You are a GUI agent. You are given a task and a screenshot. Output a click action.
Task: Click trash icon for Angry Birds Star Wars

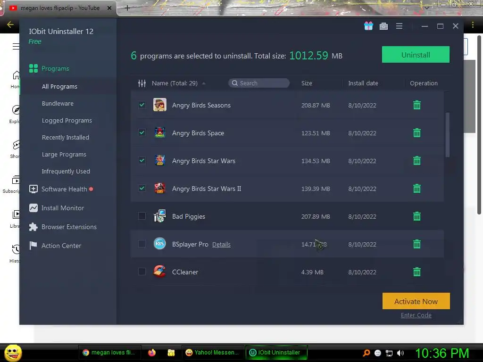coord(417,160)
